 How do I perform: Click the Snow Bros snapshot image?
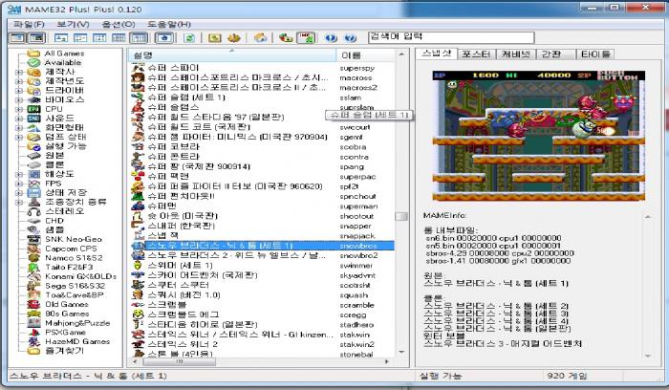point(538,136)
